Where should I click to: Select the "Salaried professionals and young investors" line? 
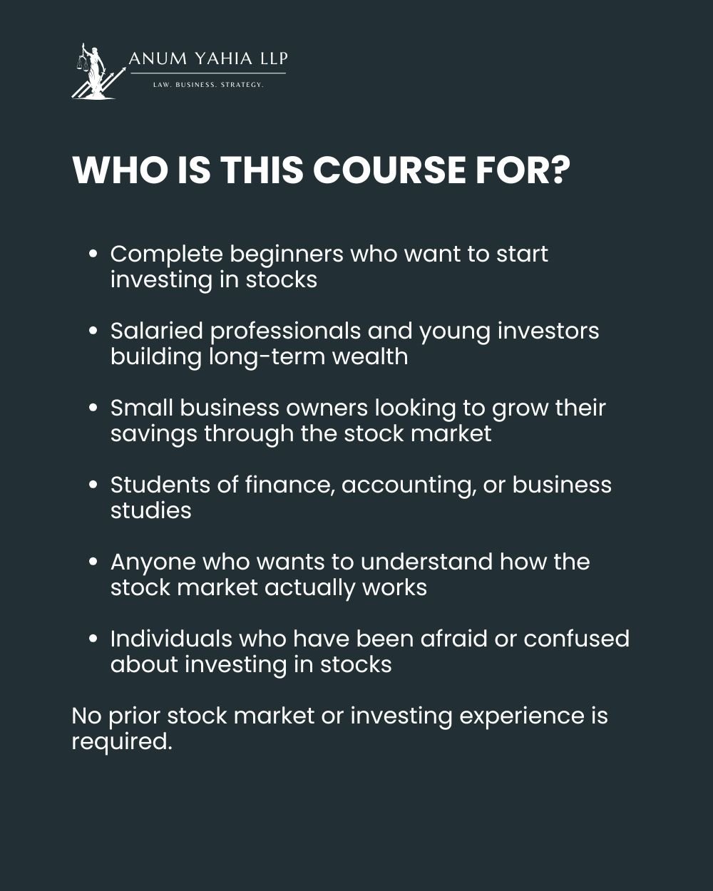pos(354,331)
